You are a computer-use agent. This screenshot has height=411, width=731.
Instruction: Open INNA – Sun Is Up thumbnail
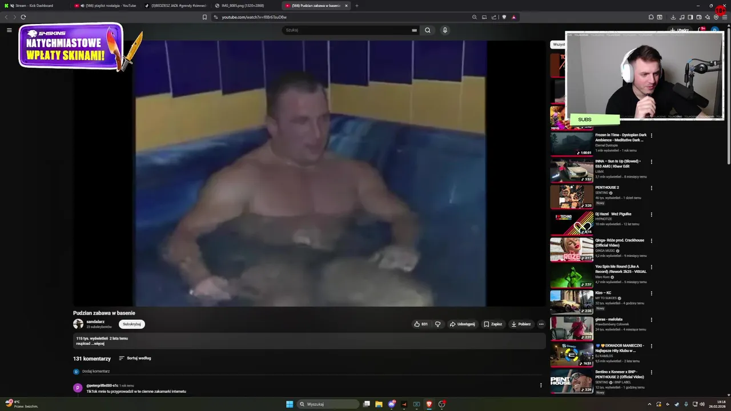click(572, 171)
